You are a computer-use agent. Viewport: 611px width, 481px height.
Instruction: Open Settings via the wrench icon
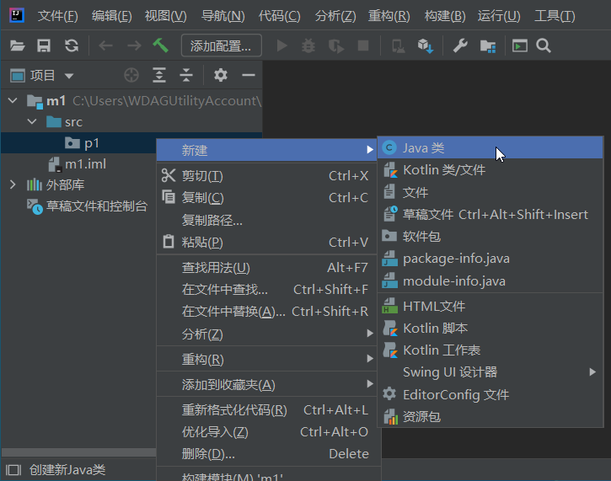click(x=460, y=45)
